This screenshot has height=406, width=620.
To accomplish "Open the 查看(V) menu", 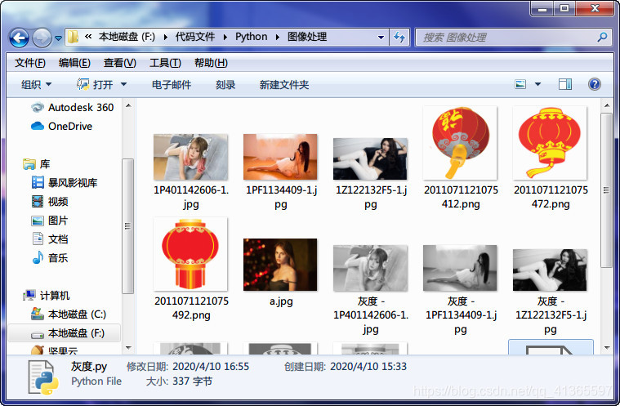I will pyautogui.click(x=119, y=63).
